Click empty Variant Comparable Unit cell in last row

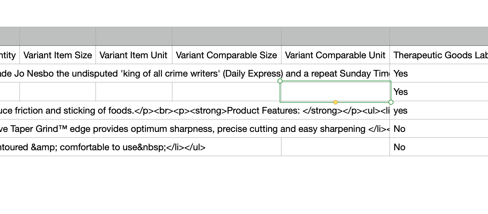(335, 147)
